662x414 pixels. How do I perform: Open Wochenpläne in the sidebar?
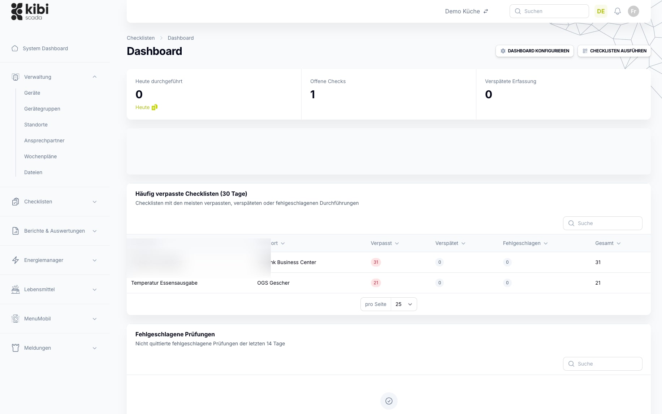point(40,156)
